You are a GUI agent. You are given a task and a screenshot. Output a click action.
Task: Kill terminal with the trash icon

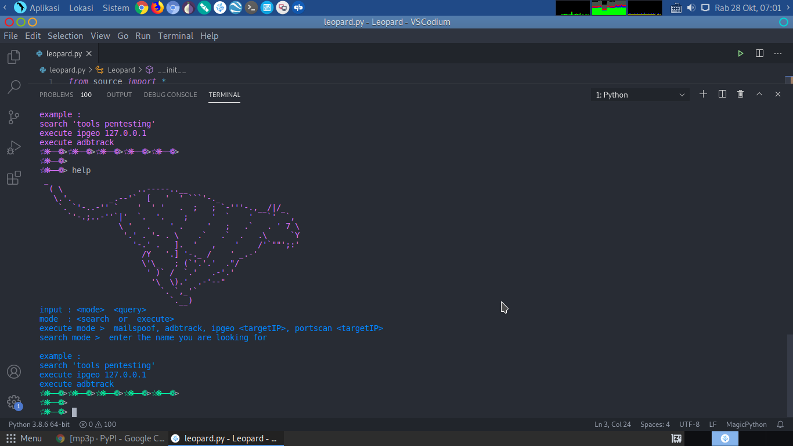pyautogui.click(x=740, y=94)
